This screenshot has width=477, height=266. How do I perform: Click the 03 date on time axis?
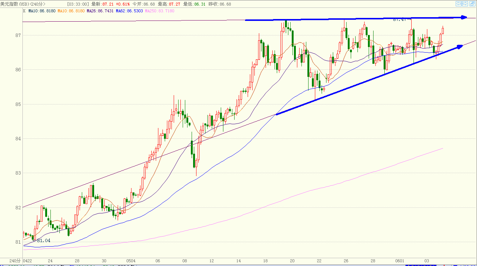[x=427, y=260]
